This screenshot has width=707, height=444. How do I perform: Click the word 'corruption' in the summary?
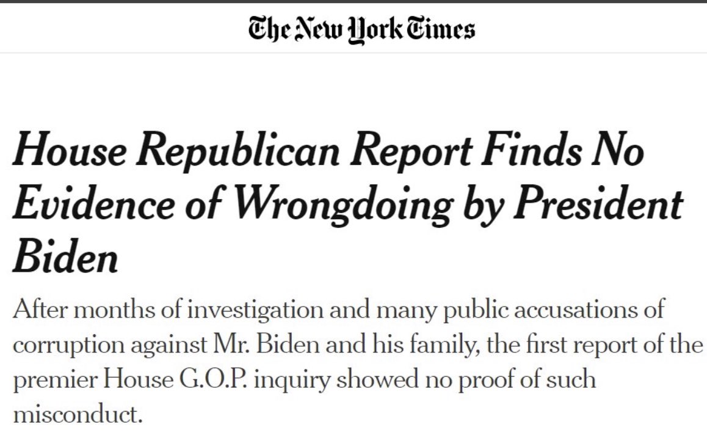point(68,345)
